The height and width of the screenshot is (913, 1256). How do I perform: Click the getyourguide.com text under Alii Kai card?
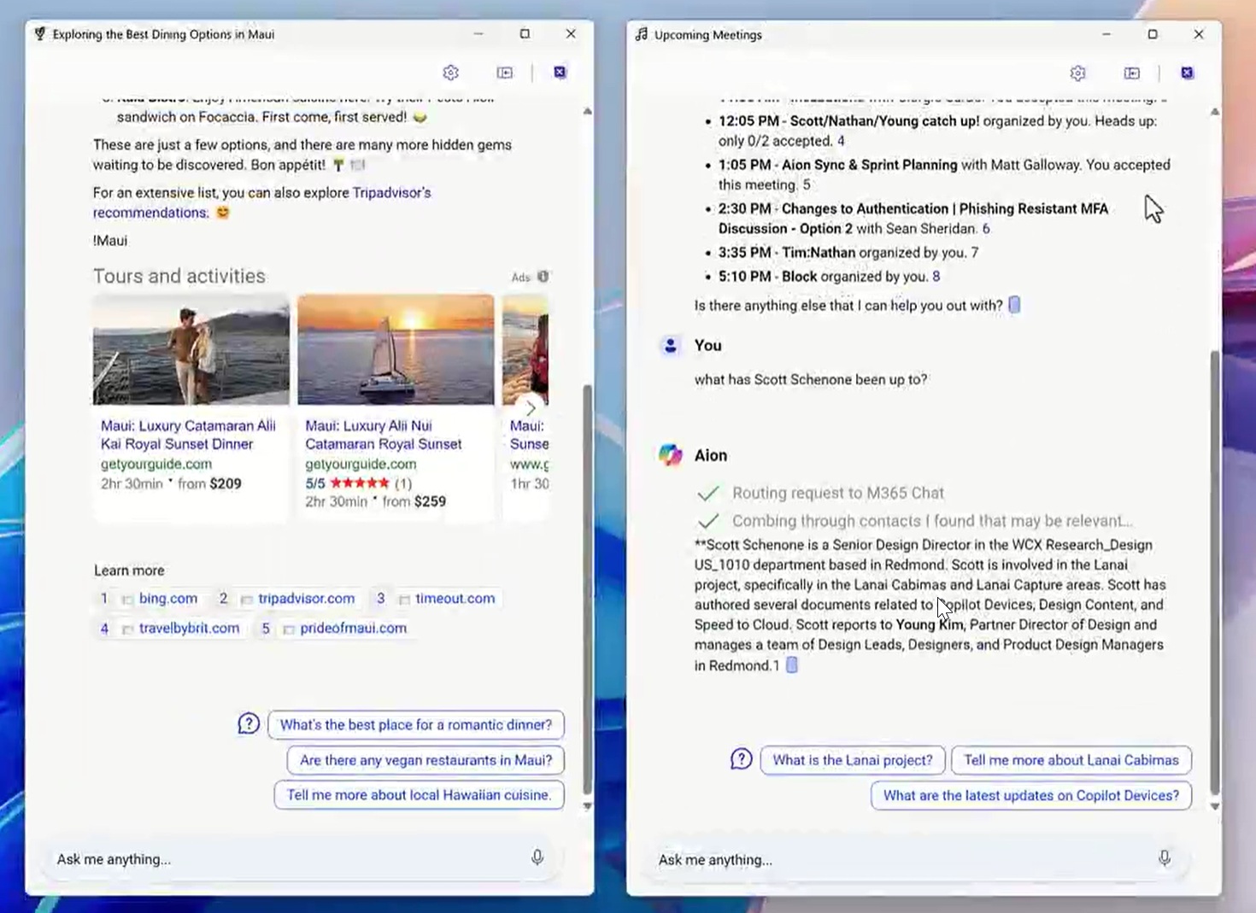[156, 464]
